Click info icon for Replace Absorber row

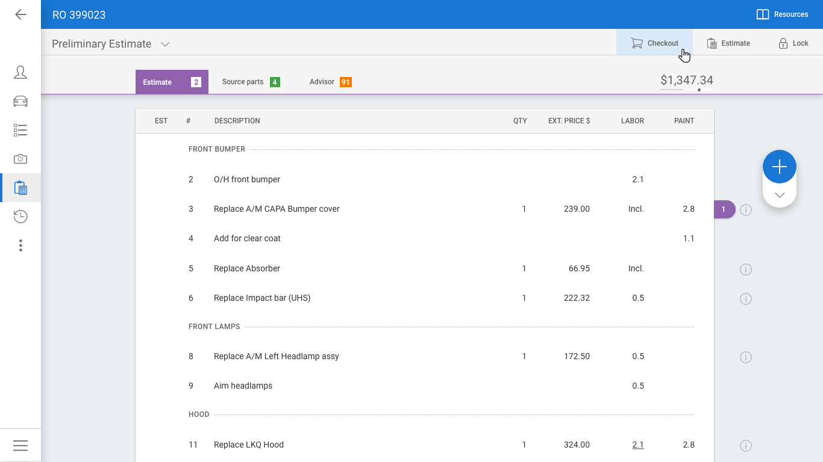pyautogui.click(x=746, y=269)
